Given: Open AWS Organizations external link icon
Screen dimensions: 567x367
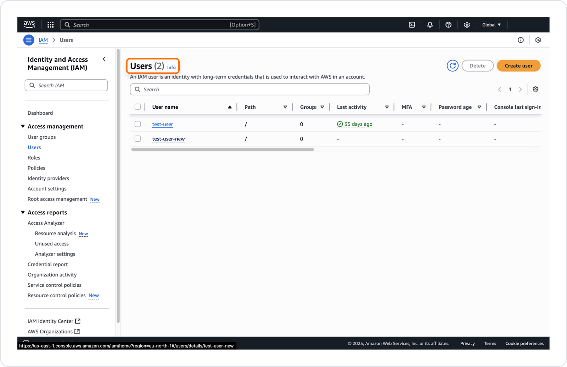Looking at the screenshot, I should point(77,331).
